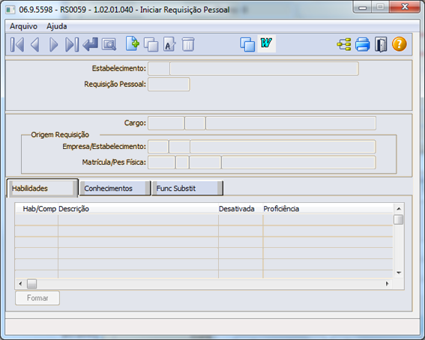Close the Iniciar Requisição Pessoal window
Image resolution: width=425 pixels, height=340 pixels.
(x=405, y=7)
